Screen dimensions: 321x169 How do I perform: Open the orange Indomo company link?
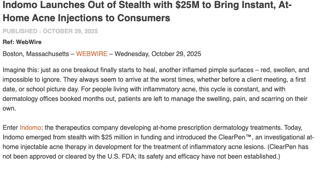(x=30, y=127)
